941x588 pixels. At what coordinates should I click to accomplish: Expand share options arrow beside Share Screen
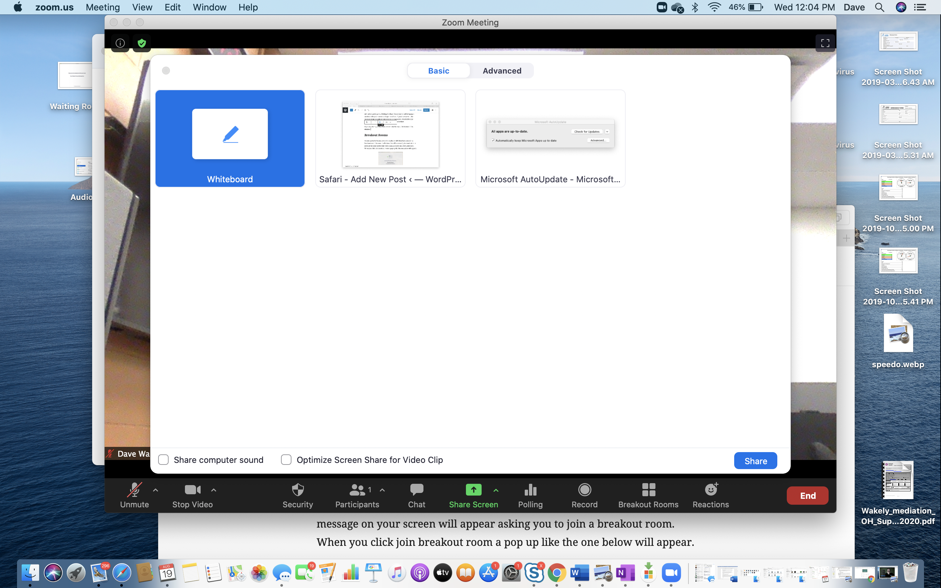coord(496,490)
